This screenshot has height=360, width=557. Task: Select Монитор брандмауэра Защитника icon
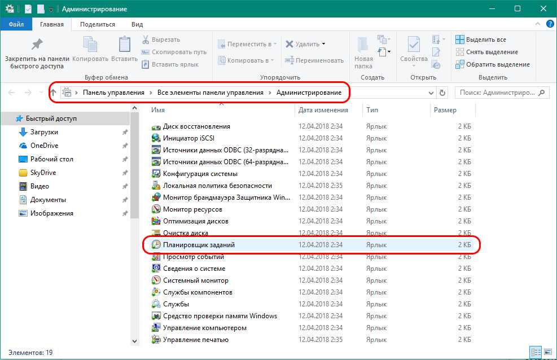tap(156, 197)
